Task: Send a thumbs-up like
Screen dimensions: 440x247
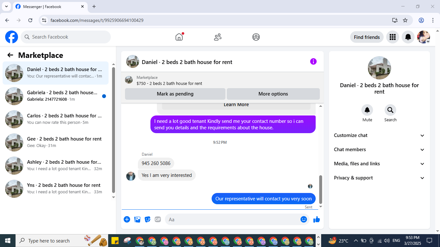Action: click(x=317, y=219)
